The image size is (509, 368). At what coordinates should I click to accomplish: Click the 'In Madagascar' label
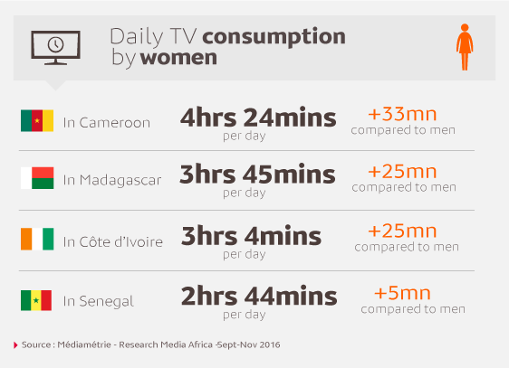pyautogui.click(x=112, y=181)
